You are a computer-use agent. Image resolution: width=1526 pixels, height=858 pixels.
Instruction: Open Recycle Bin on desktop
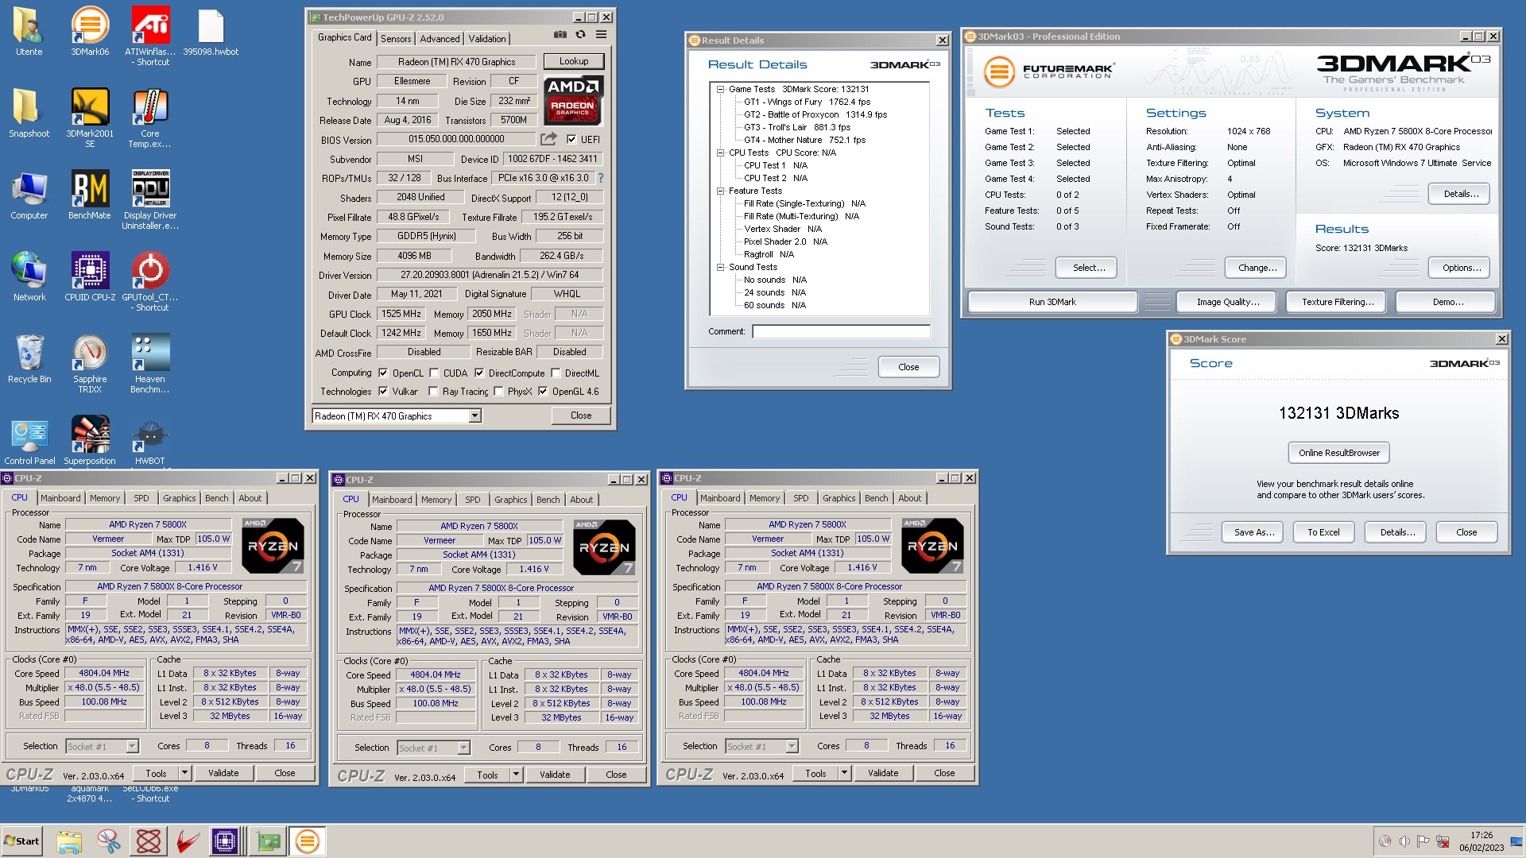point(29,358)
